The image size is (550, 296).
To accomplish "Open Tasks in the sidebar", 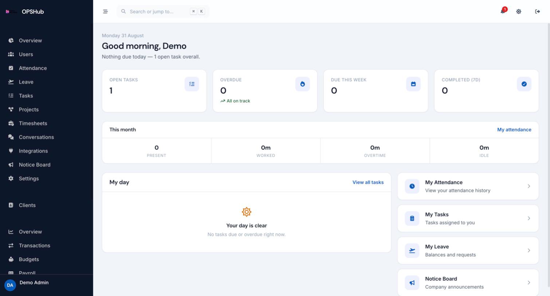I will pos(46,96).
